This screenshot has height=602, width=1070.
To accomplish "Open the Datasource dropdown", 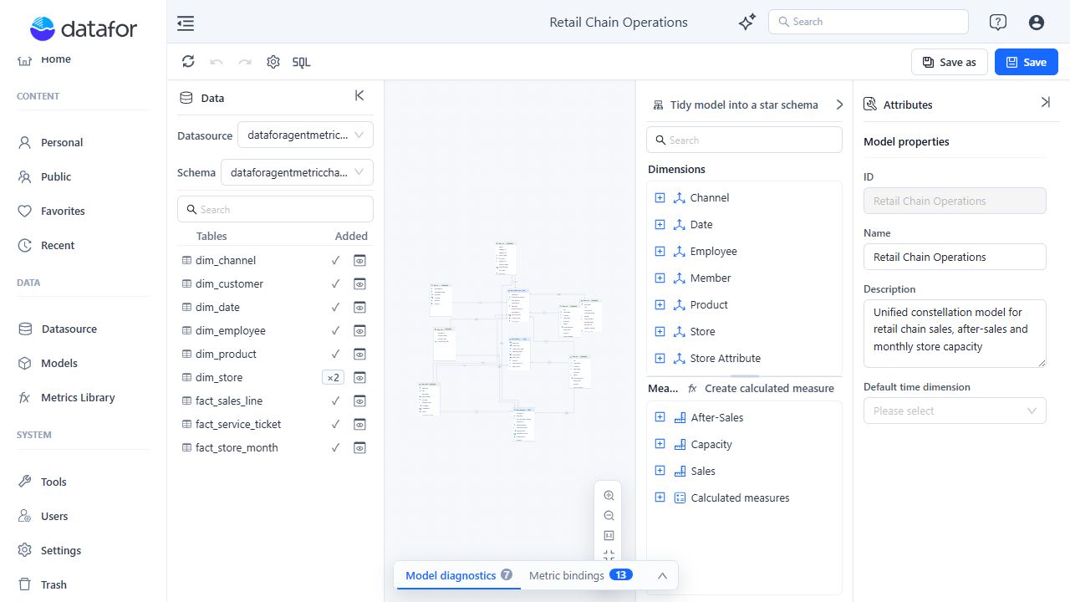I will pyautogui.click(x=305, y=135).
